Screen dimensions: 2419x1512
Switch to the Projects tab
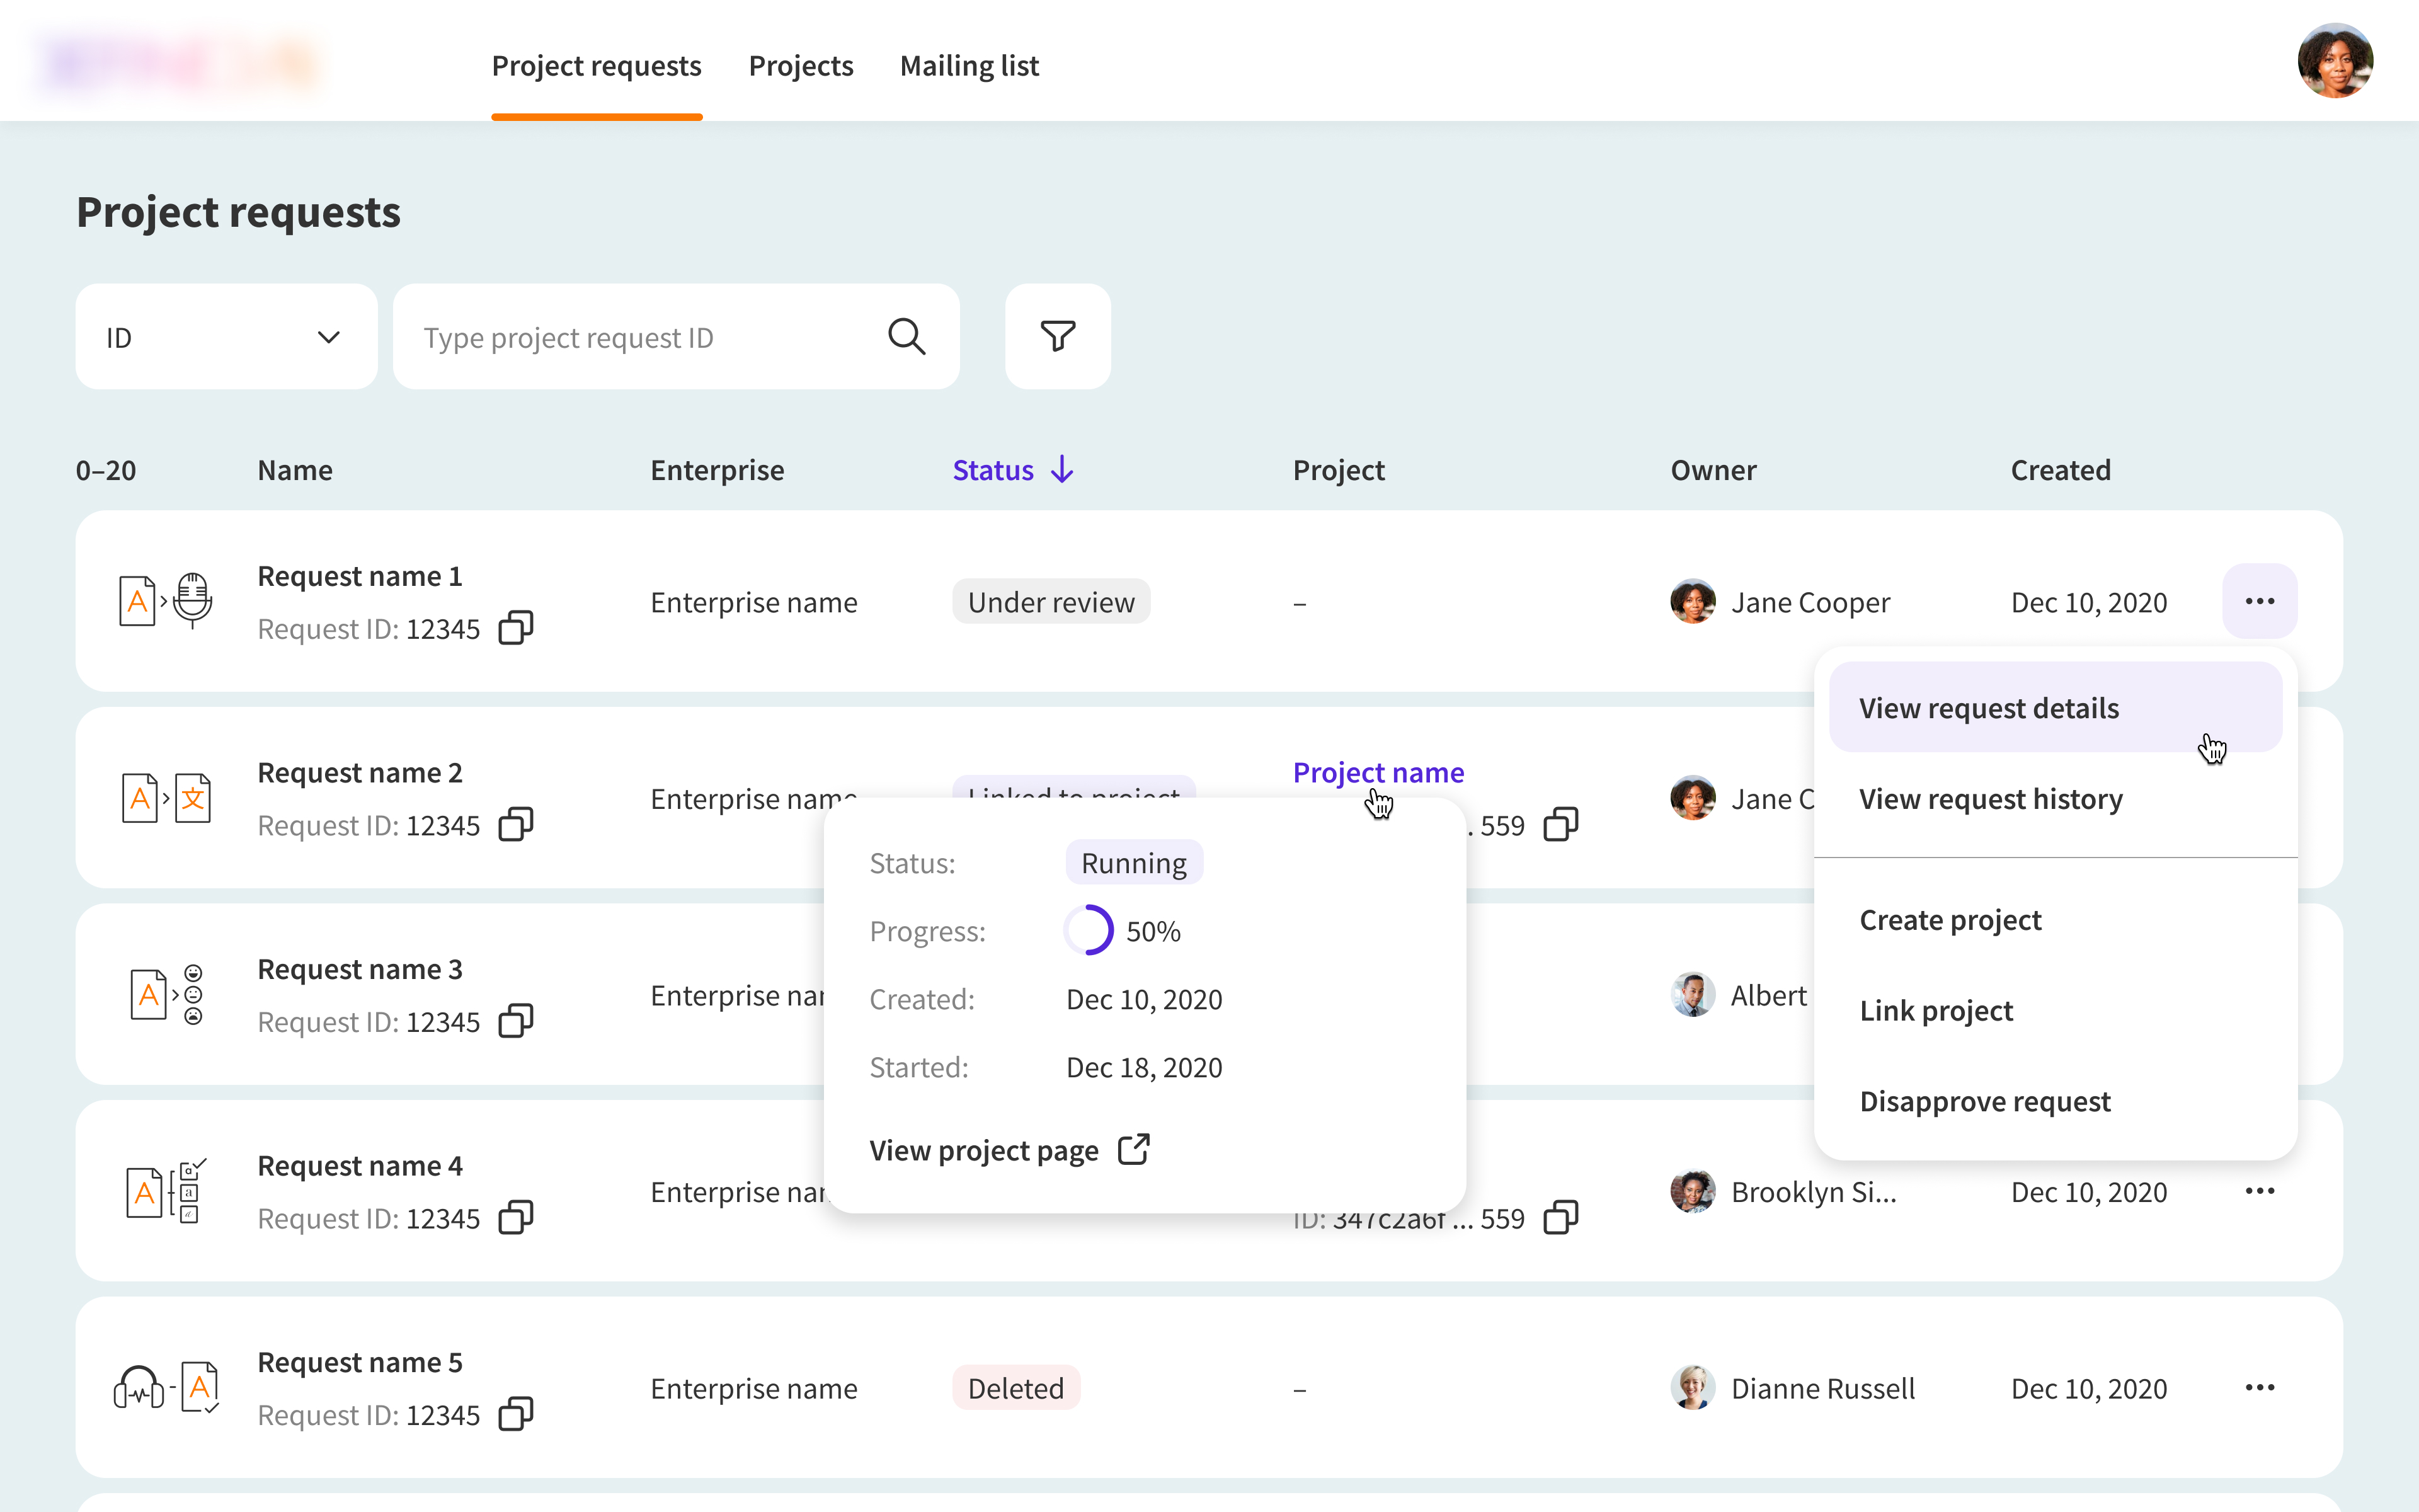[801, 66]
